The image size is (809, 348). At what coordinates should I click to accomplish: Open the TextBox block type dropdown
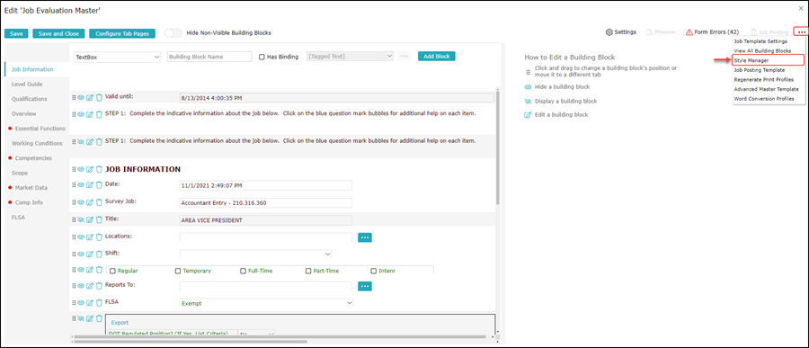coord(118,57)
